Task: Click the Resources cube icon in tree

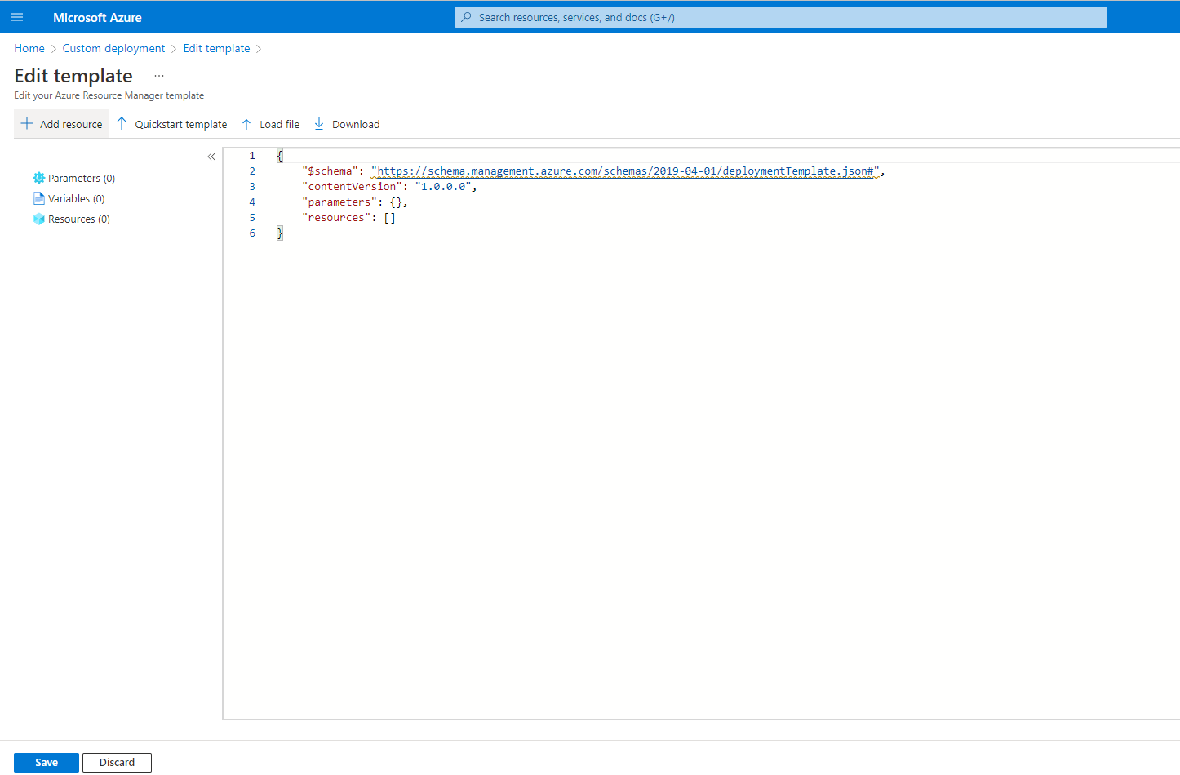Action: [x=38, y=219]
